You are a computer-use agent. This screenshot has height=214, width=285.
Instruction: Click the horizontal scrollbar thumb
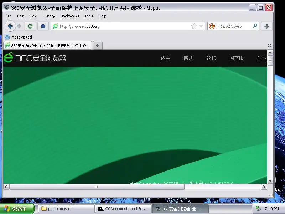point(97,187)
